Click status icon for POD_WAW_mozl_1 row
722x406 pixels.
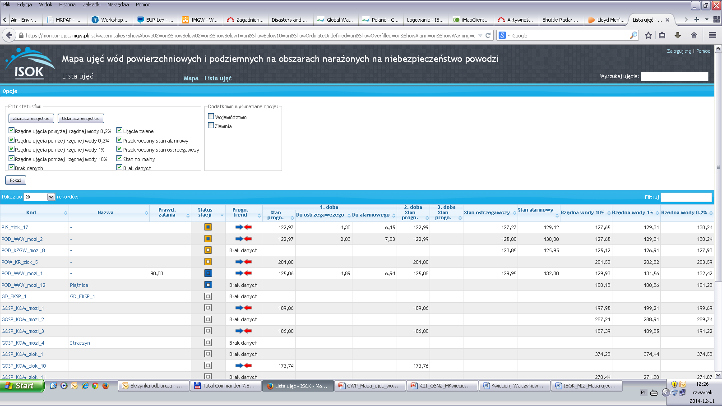[208, 273]
